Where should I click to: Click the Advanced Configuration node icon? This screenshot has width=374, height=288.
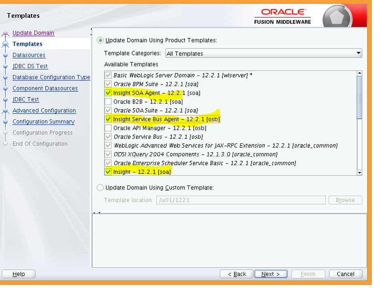(5, 111)
